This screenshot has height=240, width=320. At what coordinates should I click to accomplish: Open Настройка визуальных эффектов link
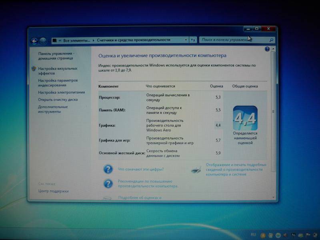58,71
